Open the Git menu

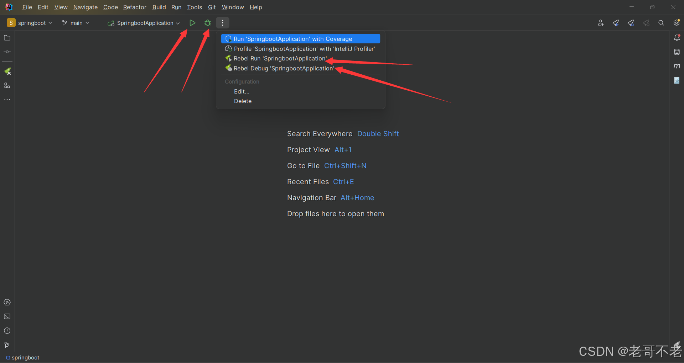coord(212,7)
